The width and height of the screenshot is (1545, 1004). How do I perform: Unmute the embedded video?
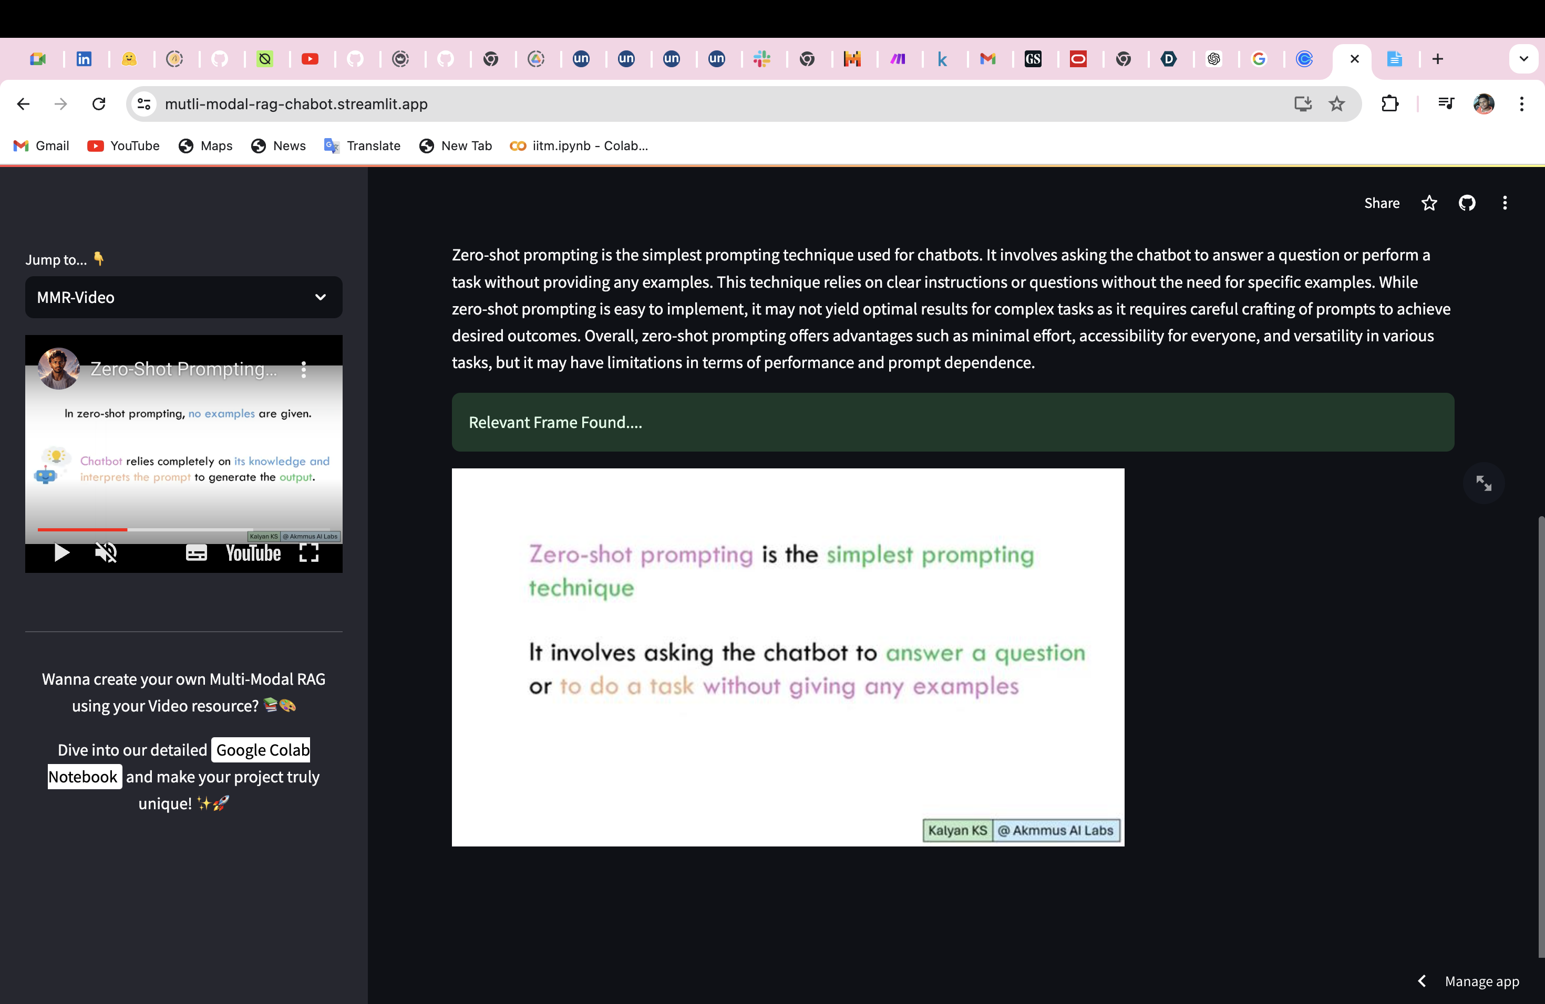[106, 552]
